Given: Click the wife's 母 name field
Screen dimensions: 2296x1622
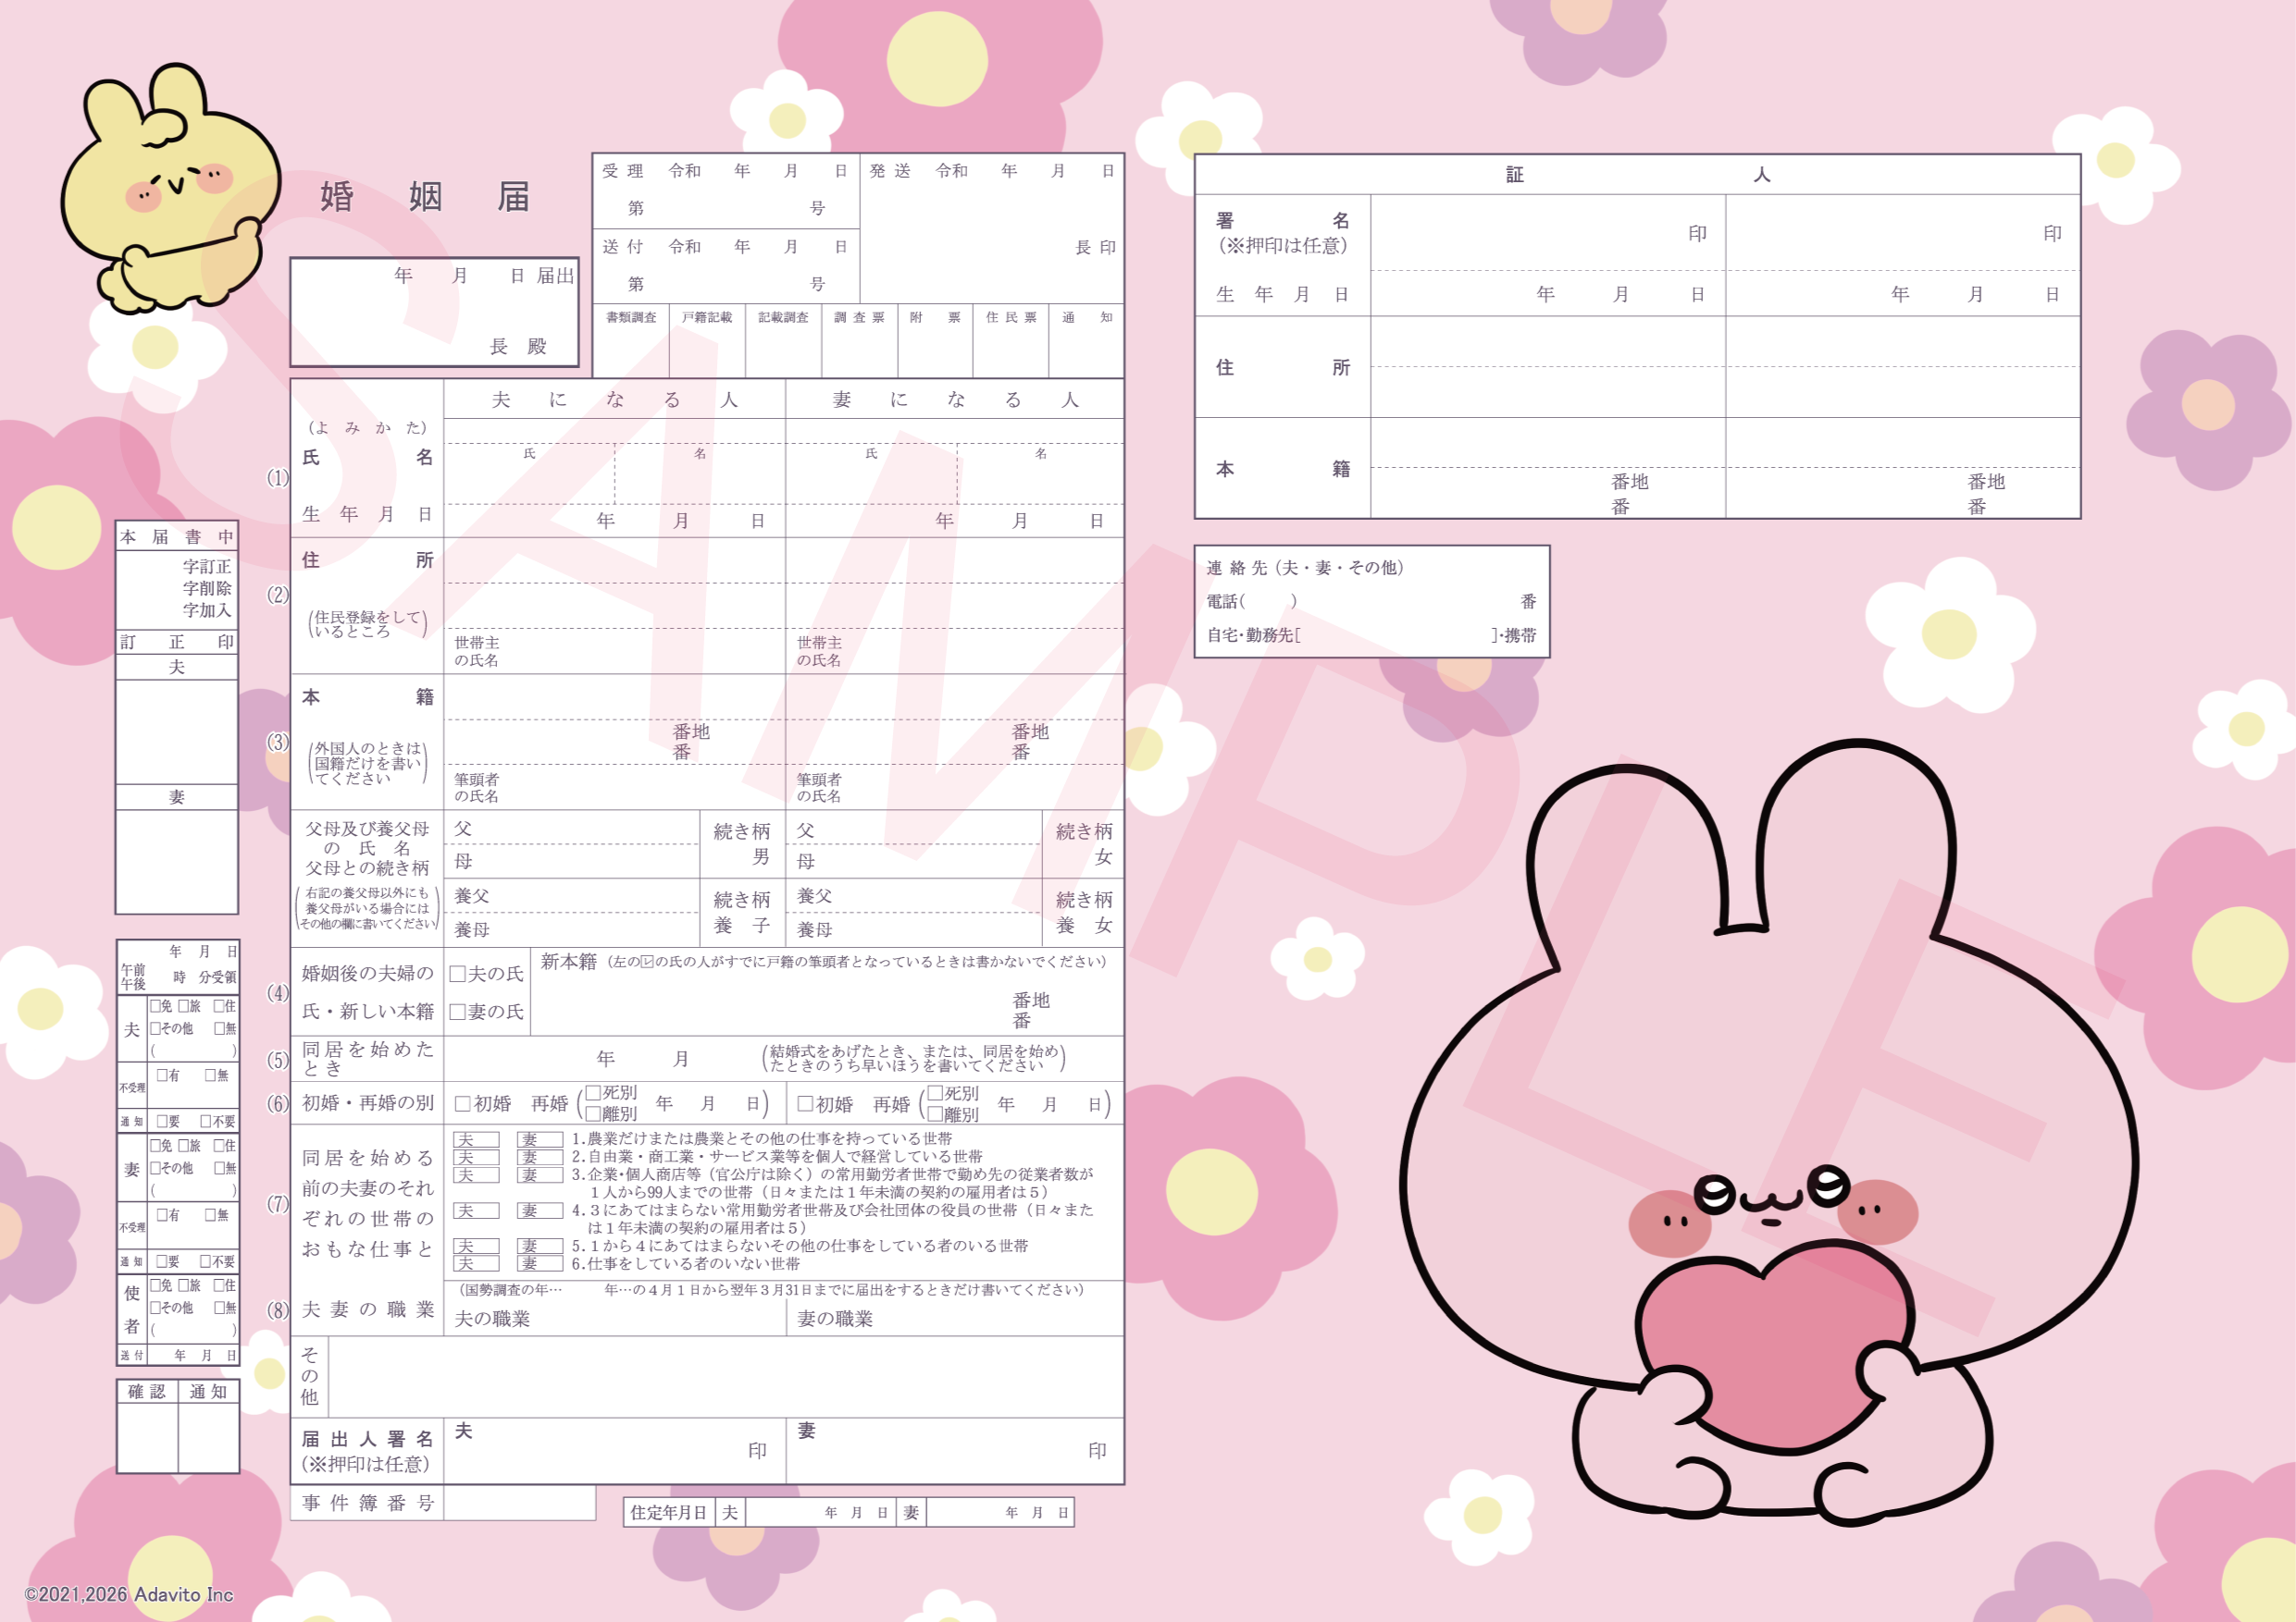Looking at the screenshot, I should (x=914, y=862).
